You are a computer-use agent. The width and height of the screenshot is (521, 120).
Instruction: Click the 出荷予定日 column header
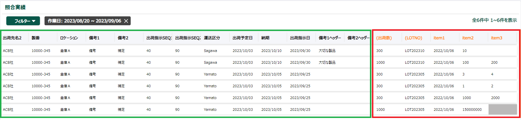243,38
